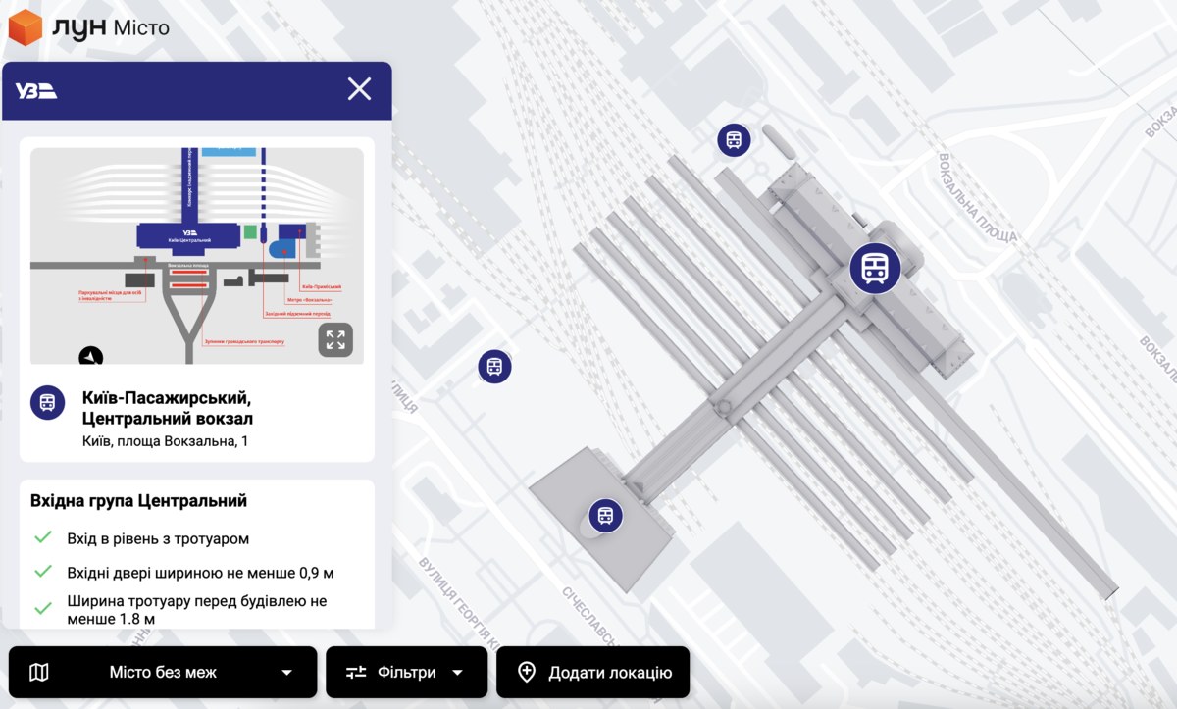Expand station scheme image to fullscreen
Image resolution: width=1177 pixels, height=709 pixels.
point(335,340)
